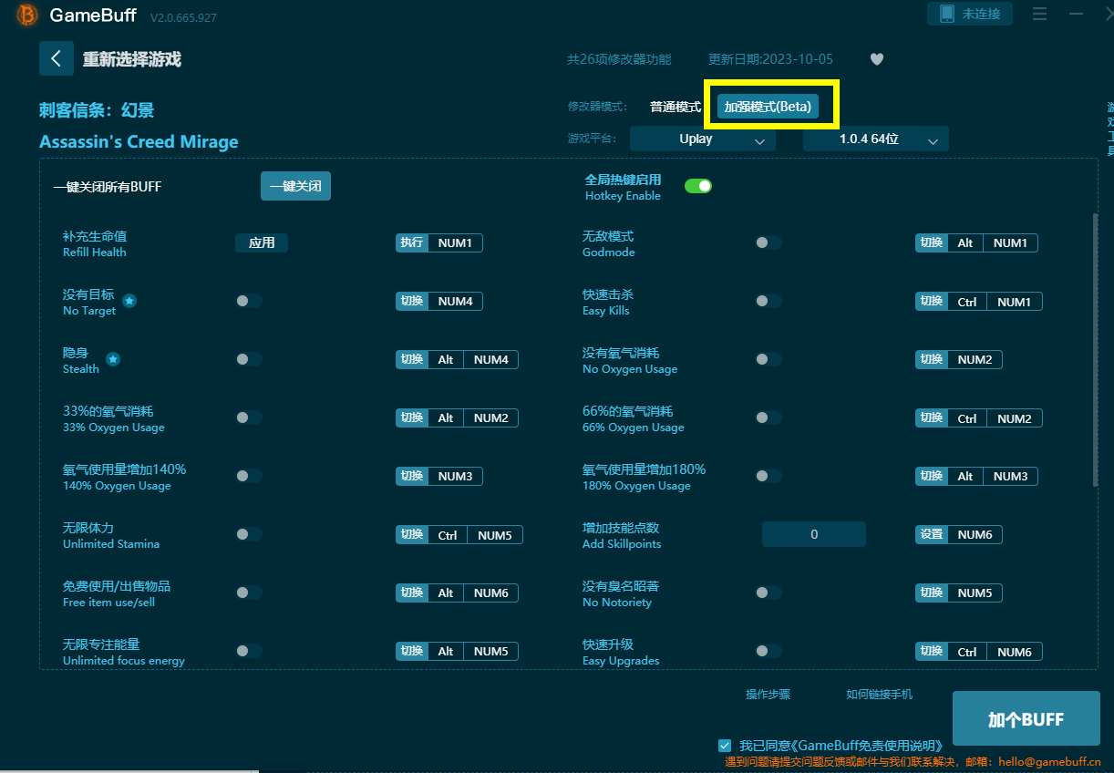The image size is (1114, 773).
Task: Enable No Notoriety
Action: coord(768,593)
